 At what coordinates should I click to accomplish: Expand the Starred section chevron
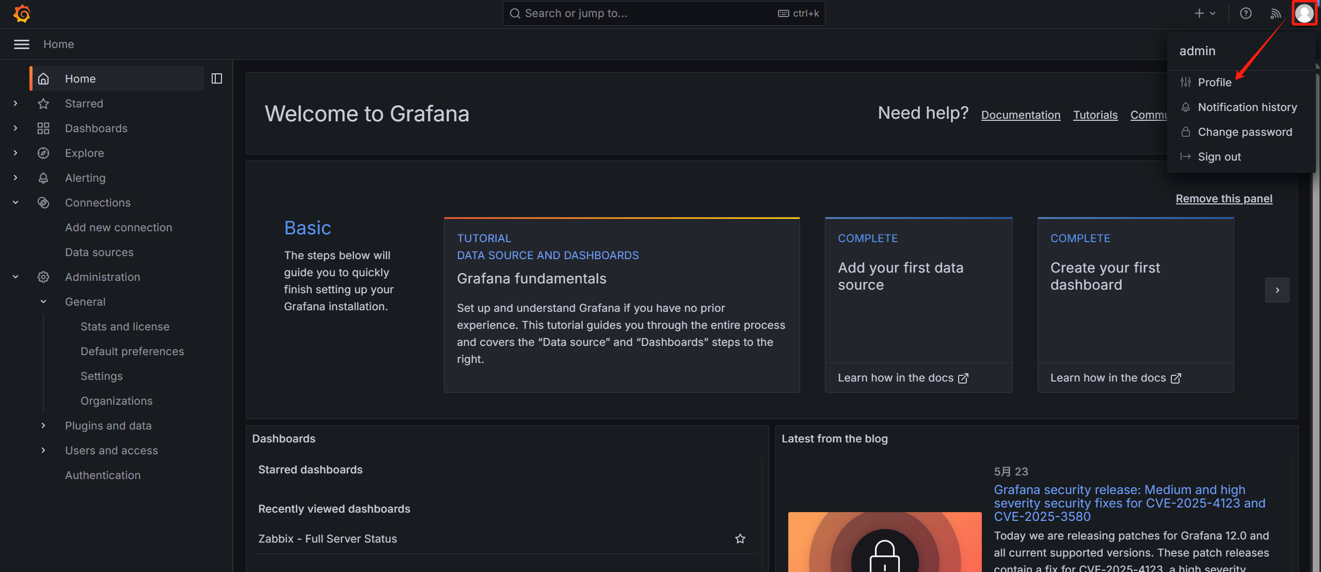coord(15,103)
